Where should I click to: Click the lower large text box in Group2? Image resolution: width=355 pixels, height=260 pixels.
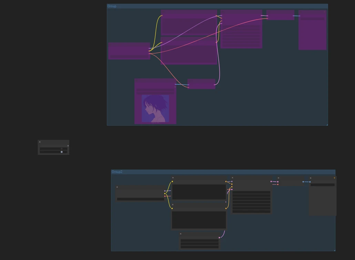pyautogui.click(x=199, y=220)
